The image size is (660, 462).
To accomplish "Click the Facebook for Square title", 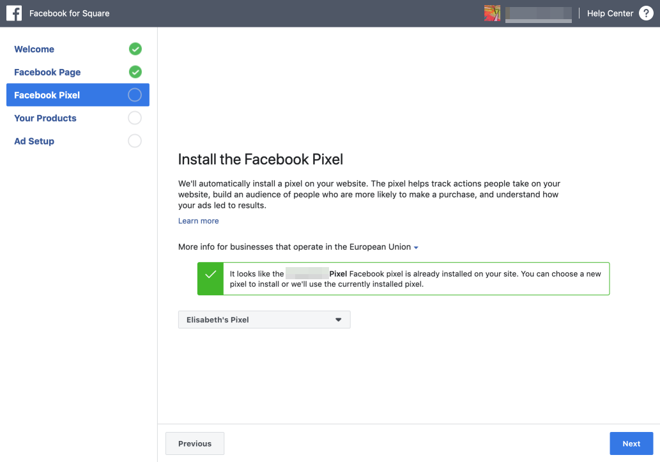I will click(x=70, y=13).
